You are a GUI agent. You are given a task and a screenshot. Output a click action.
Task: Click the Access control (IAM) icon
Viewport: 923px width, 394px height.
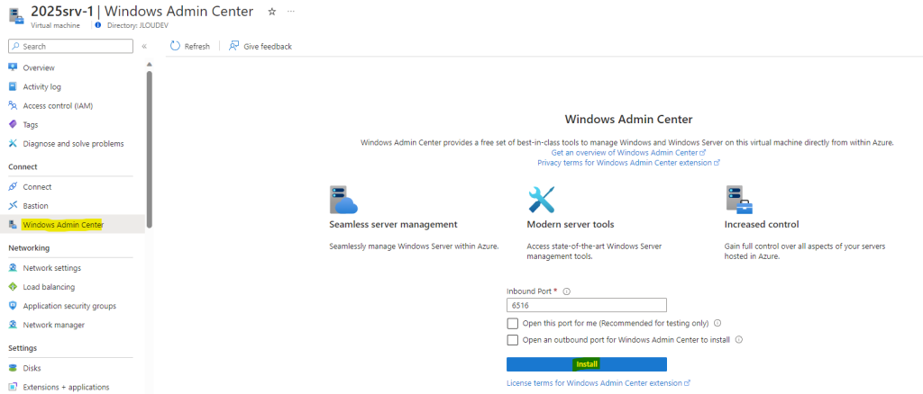click(13, 105)
